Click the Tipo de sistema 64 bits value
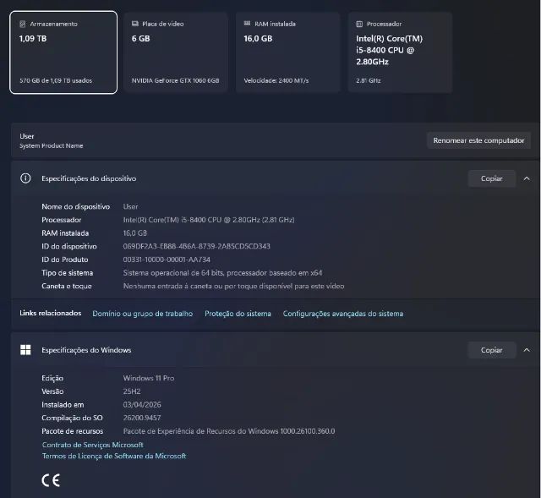 coord(222,272)
